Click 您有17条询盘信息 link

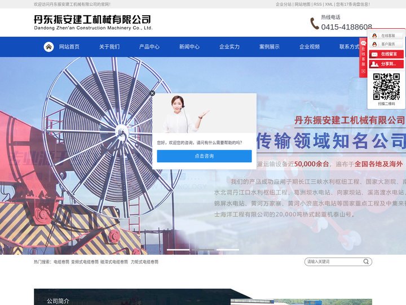tap(353, 5)
